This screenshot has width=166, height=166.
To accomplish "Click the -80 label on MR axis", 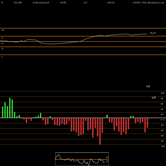I will (162, 141).
